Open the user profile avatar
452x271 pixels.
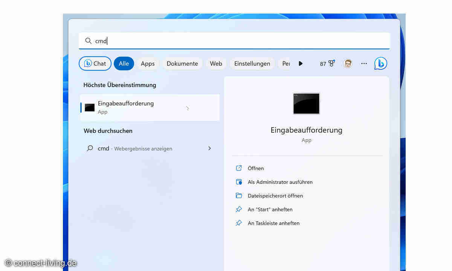click(x=348, y=64)
